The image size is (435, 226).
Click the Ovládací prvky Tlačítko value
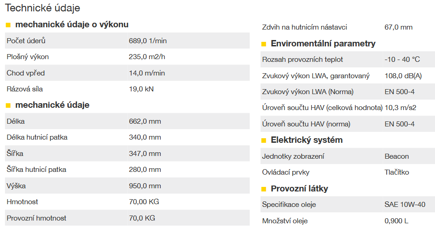click(x=397, y=172)
